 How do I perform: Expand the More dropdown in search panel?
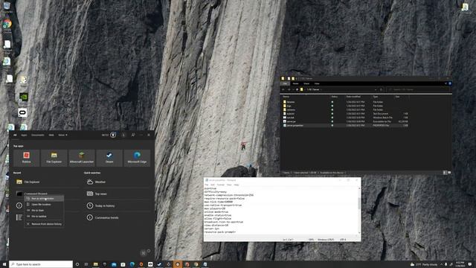pos(62,135)
